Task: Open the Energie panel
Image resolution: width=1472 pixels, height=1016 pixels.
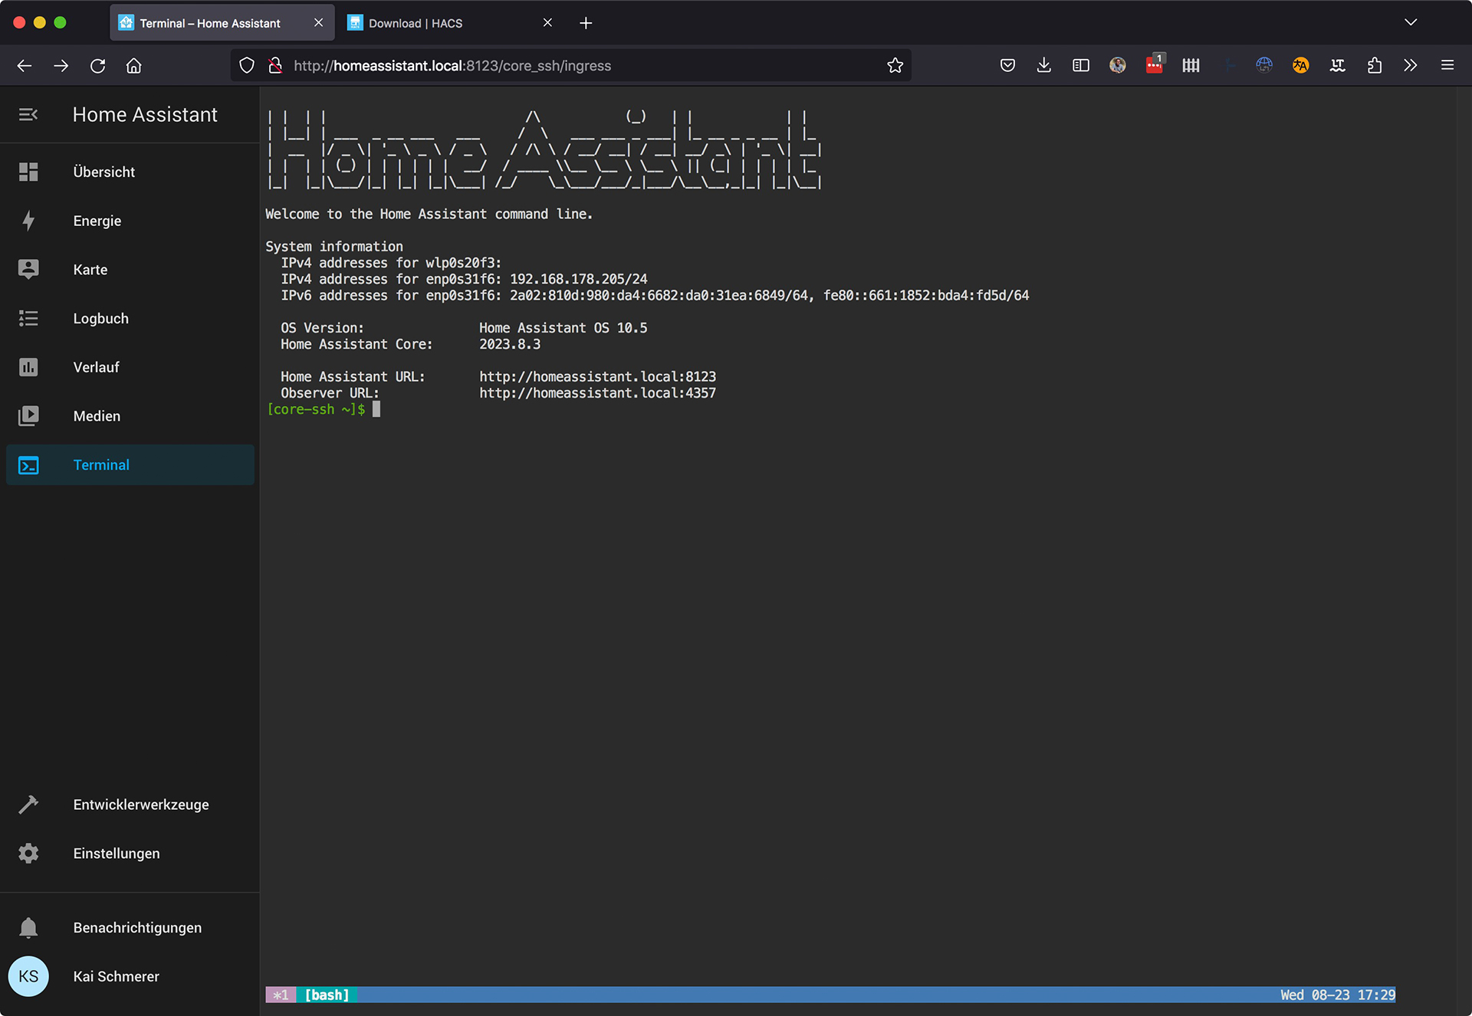Action: [x=97, y=221]
